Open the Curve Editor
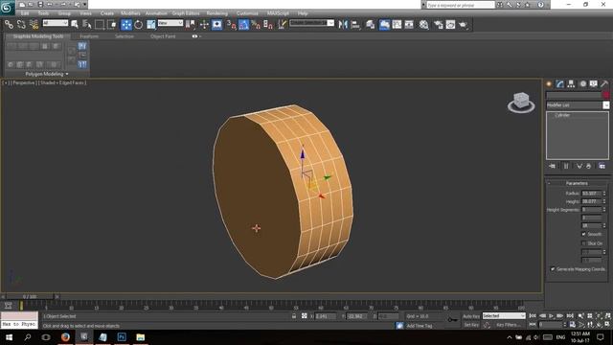 397,24
